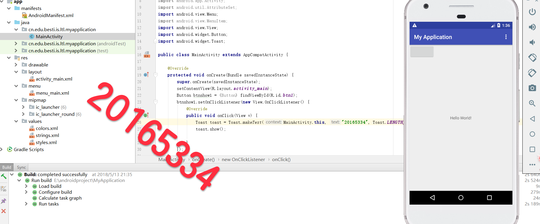Open colors.xml file
This screenshot has width=540, height=224.
point(47,128)
